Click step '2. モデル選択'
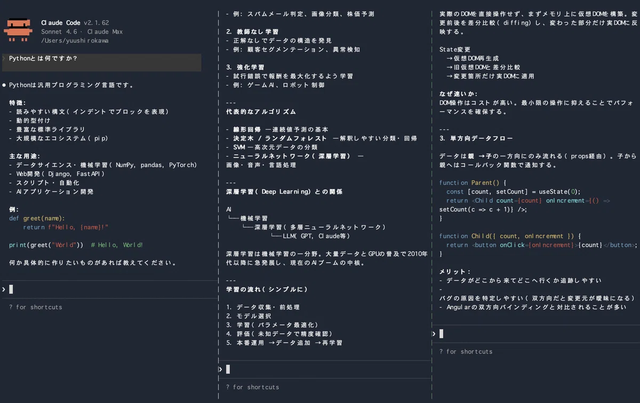This screenshot has height=403, width=640. (249, 316)
